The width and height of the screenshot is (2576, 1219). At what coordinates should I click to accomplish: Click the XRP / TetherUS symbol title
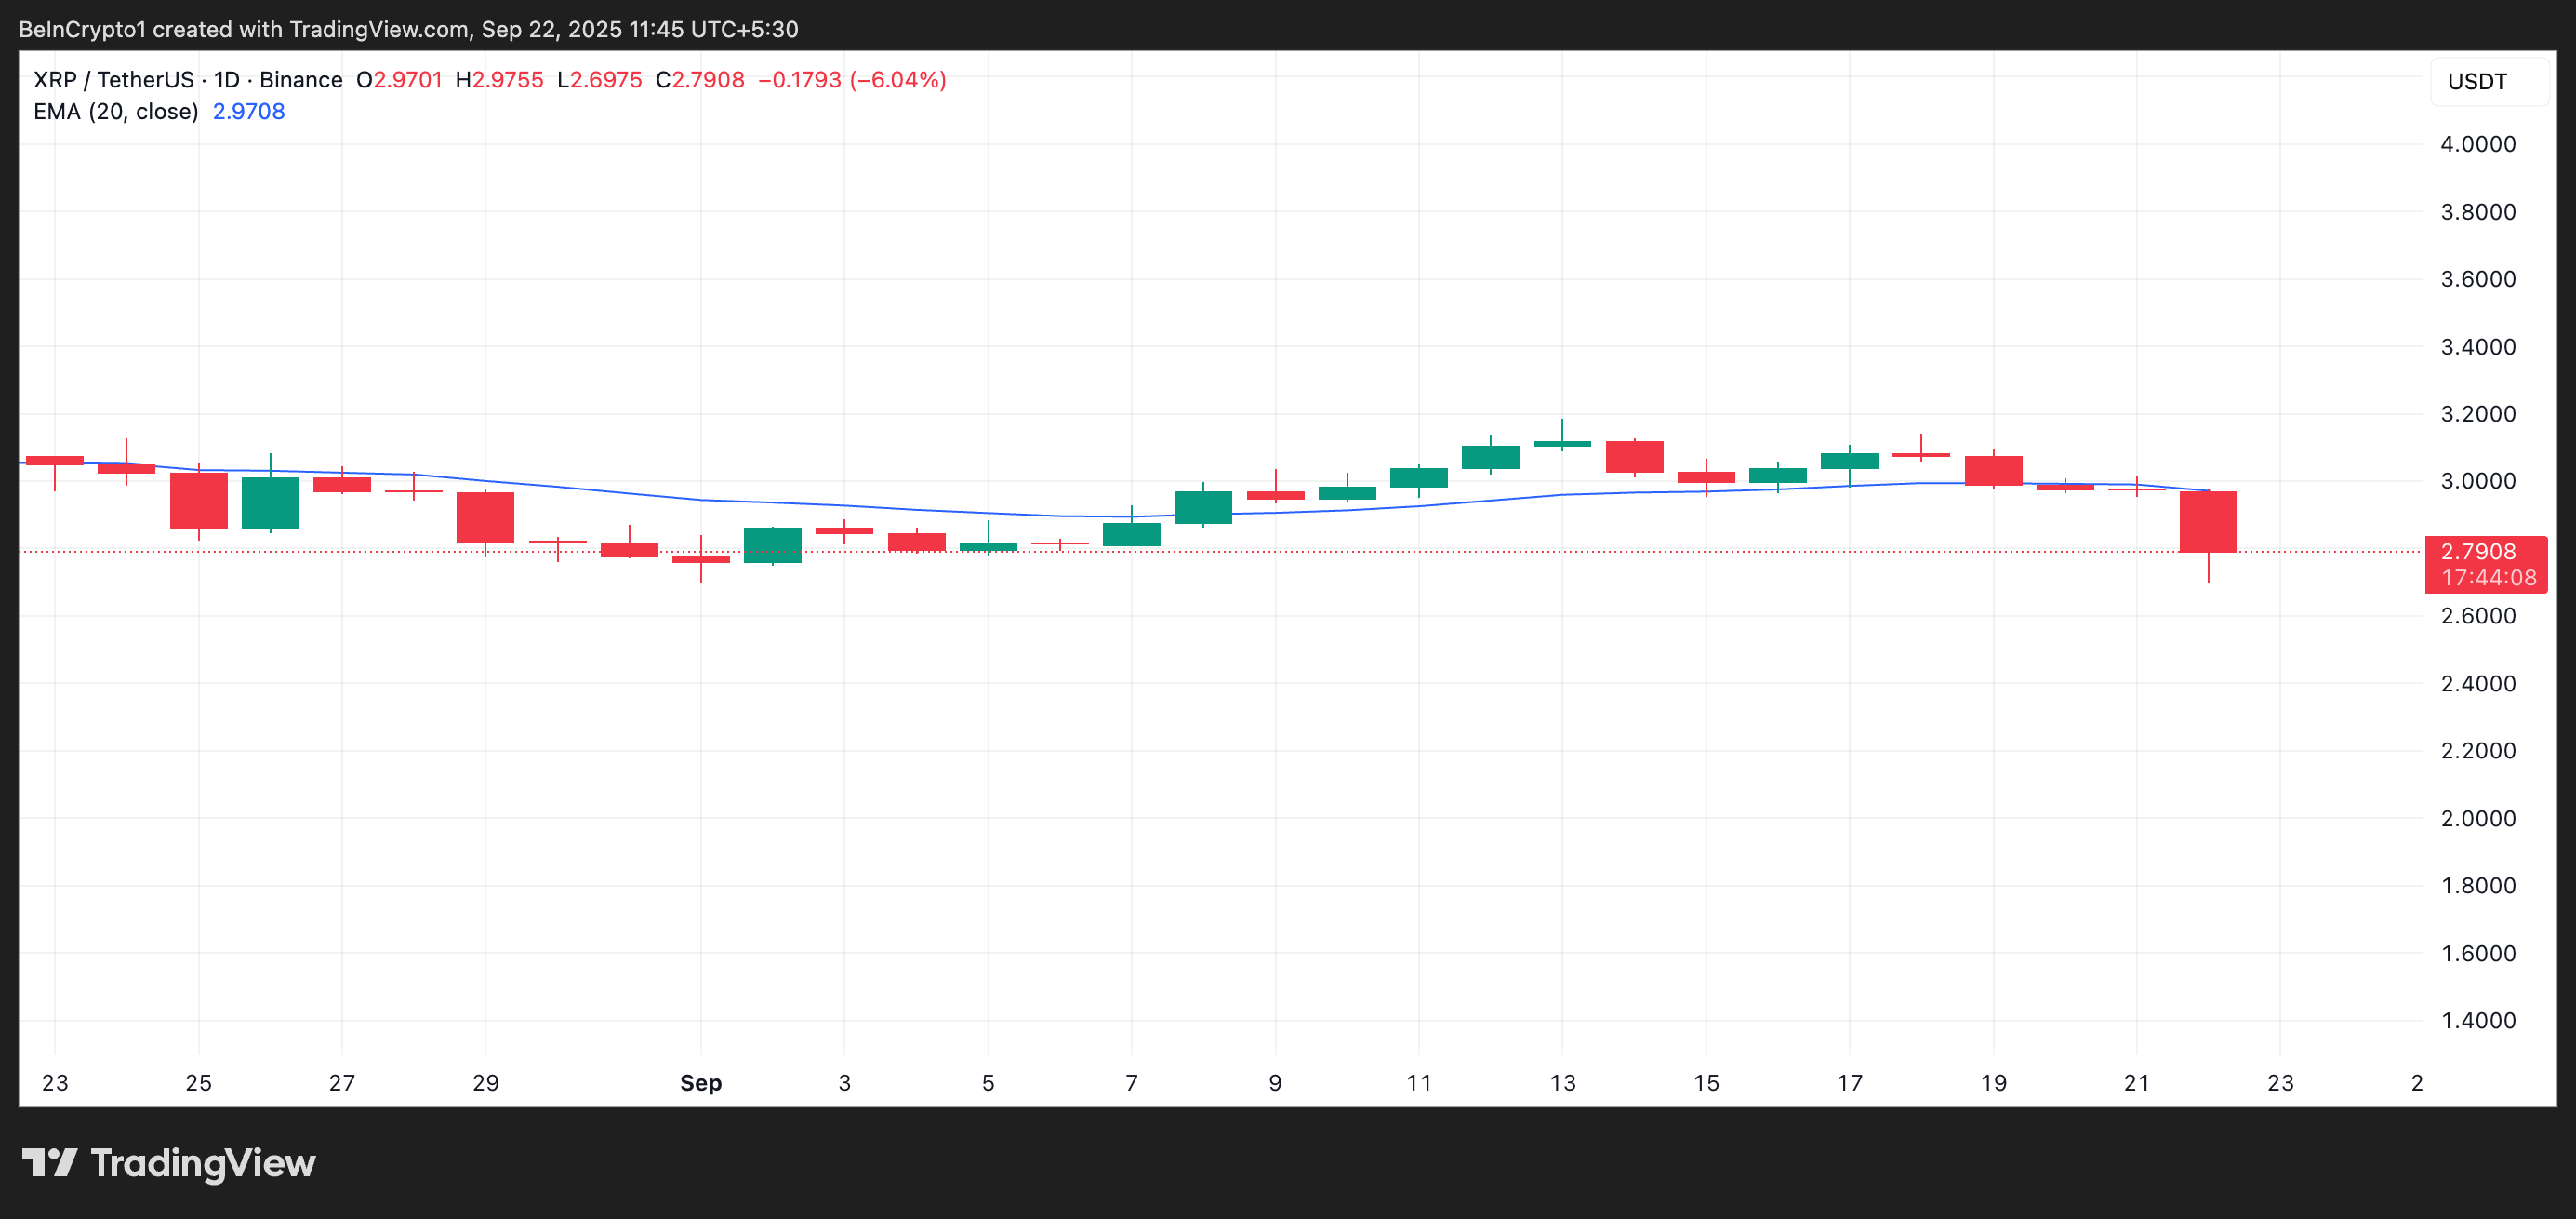pyautogui.click(x=113, y=80)
